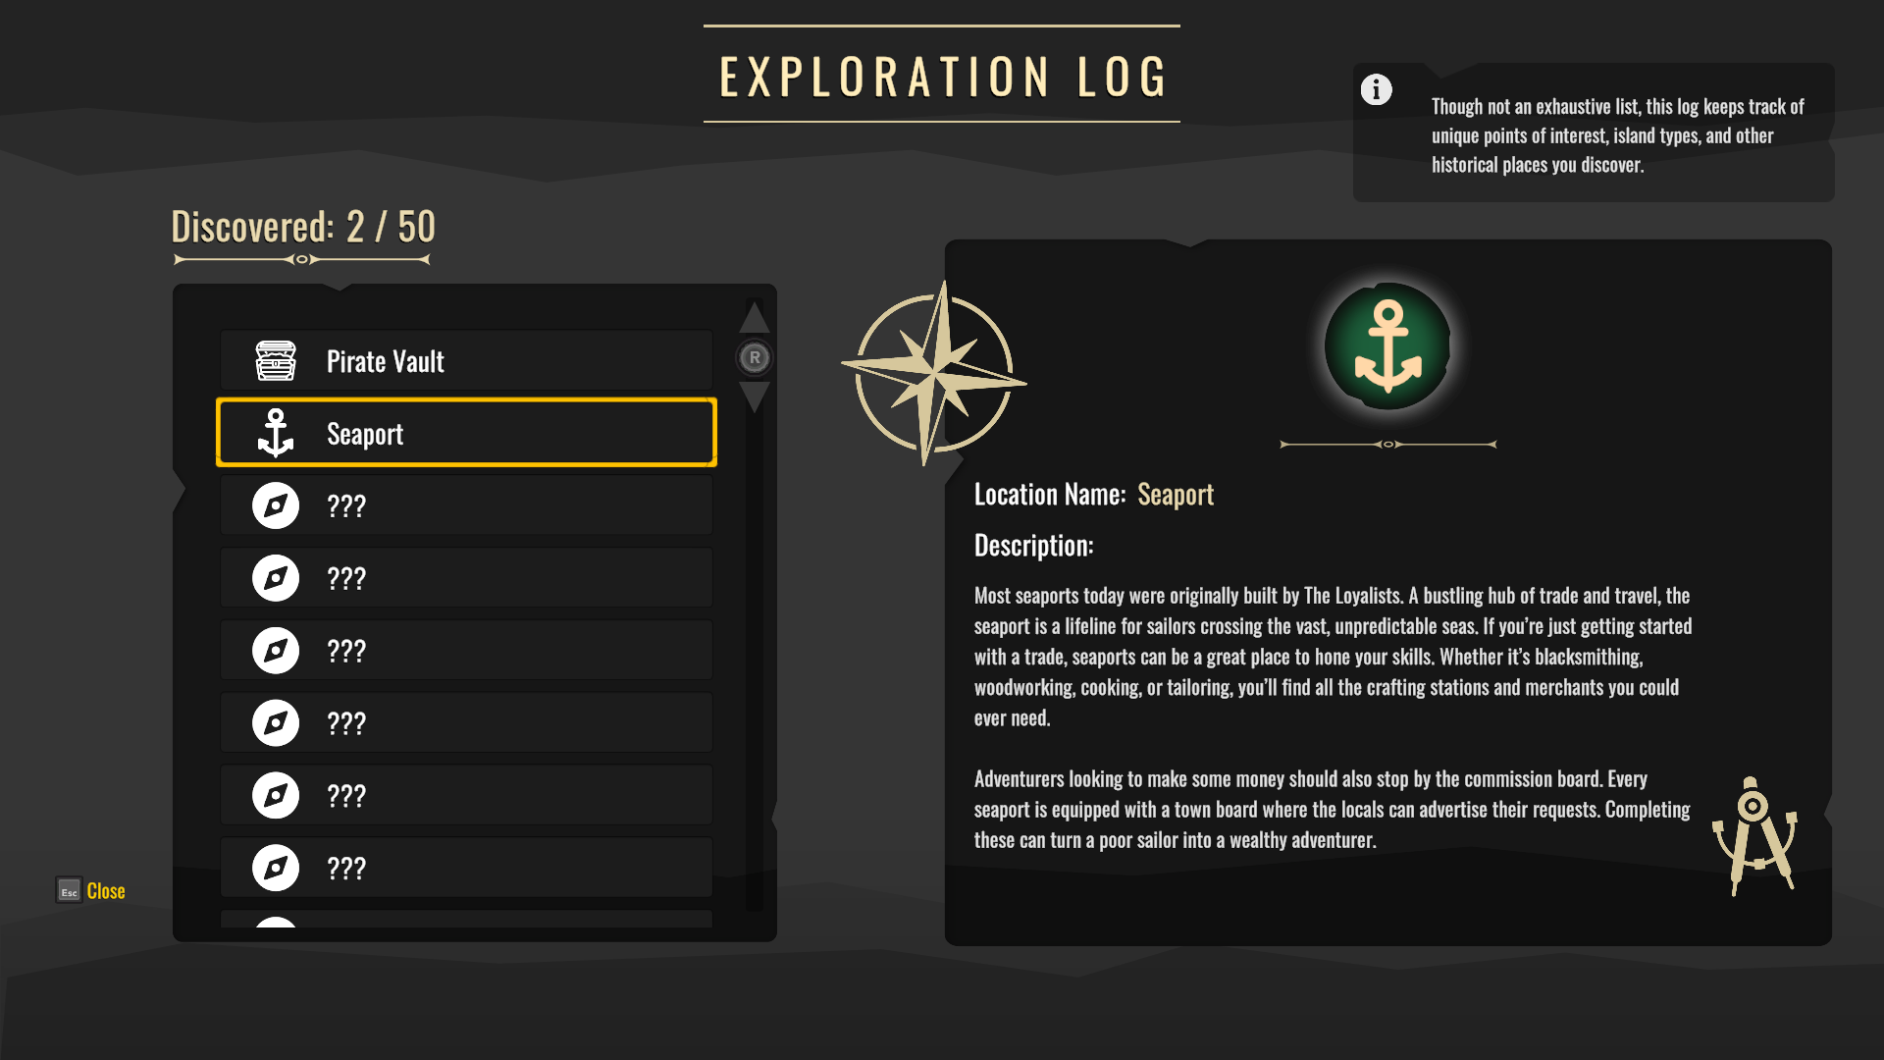Close the Exploration Log
1884x1060 pixels.
pos(105,891)
